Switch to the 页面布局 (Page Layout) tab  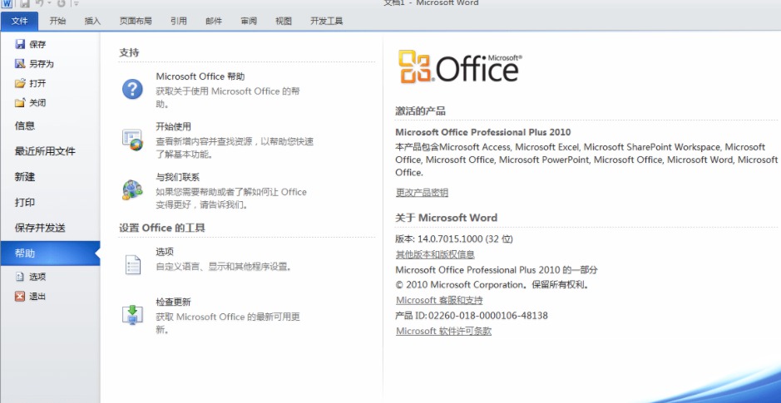[136, 21]
